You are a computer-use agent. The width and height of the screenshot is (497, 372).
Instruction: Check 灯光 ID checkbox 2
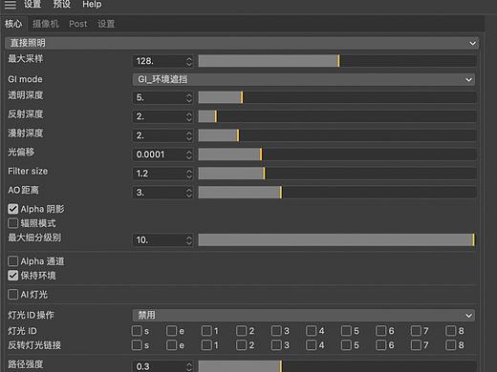241,331
